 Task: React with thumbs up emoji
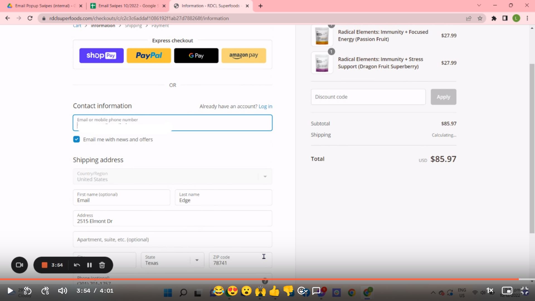point(274,291)
